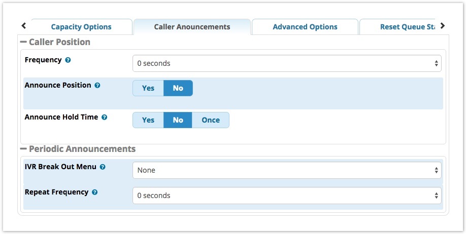Click the help icon next to Frequency
The height and width of the screenshot is (234, 466).
click(68, 60)
